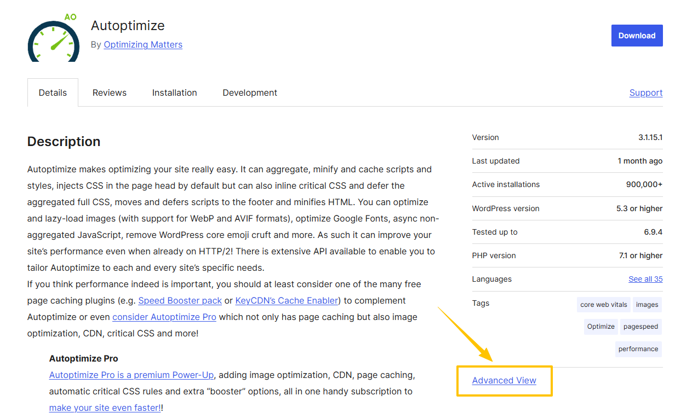Click the version number 3.1.15.1

coord(650,137)
